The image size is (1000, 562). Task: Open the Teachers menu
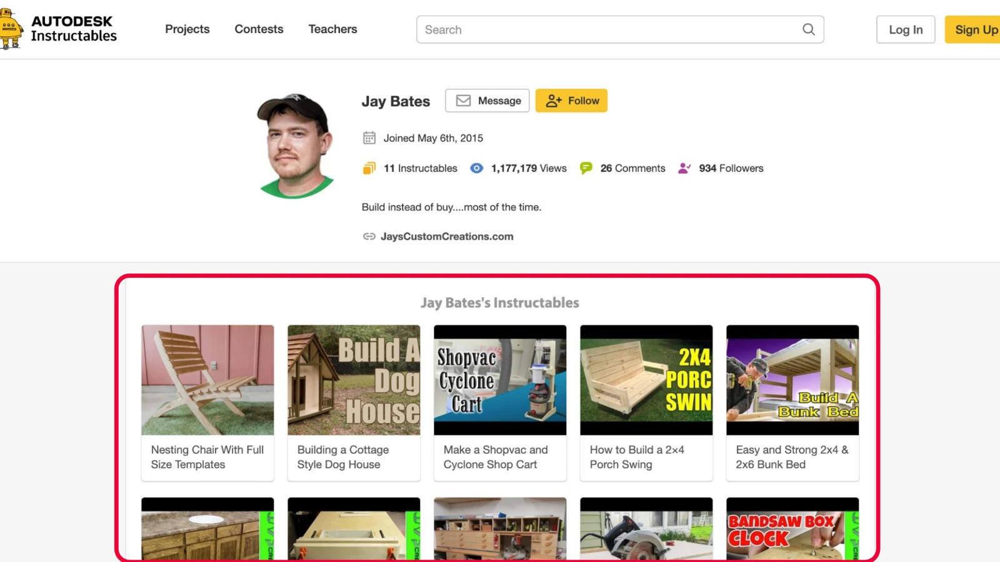coord(332,29)
